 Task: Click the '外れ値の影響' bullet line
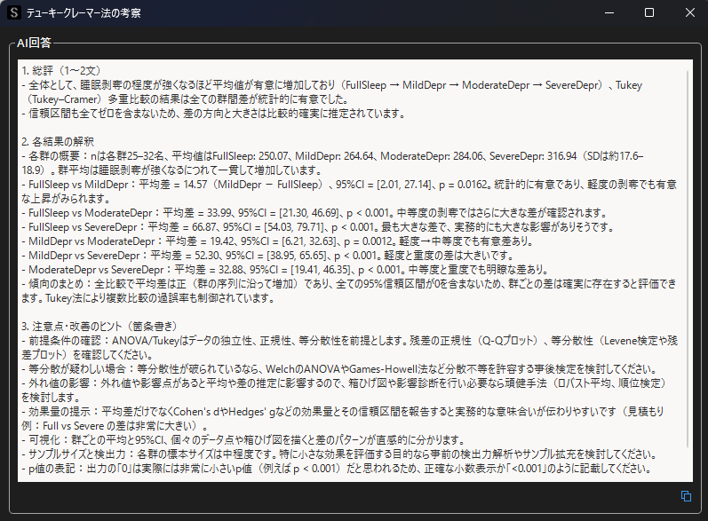tap(344, 391)
